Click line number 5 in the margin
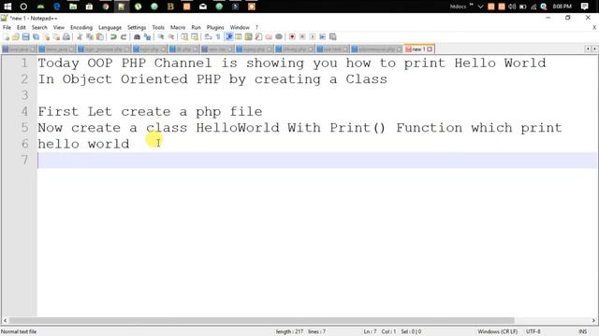The height and width of the screenshot is (336, 599). pyautogui.click(x=25, y=127)
